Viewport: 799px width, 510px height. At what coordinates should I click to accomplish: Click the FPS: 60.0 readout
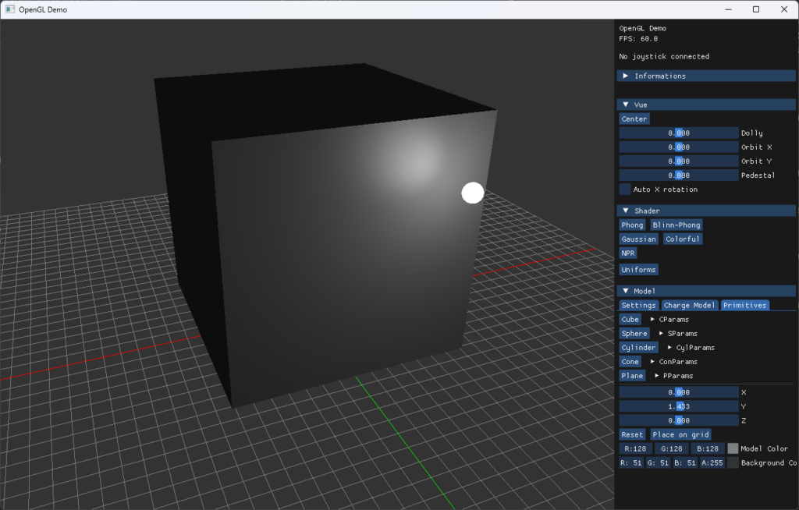point(638,39)
